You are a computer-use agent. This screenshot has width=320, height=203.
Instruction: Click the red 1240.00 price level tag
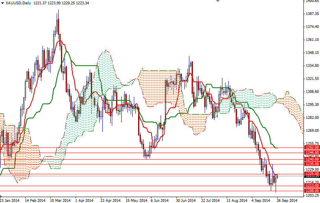[x=312, y=159]
